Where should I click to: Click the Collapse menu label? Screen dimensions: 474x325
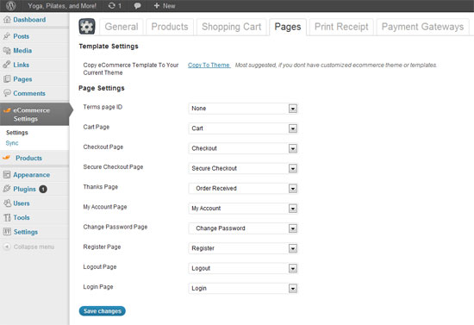click(x=34, y=247)
